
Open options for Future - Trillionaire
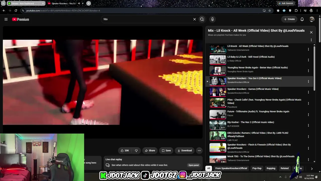(308, 115)
